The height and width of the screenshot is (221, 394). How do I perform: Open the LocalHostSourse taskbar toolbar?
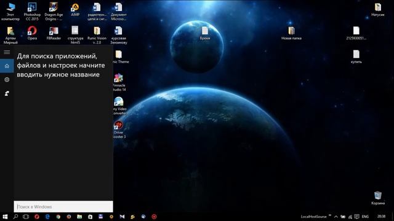tap(313, 217)
